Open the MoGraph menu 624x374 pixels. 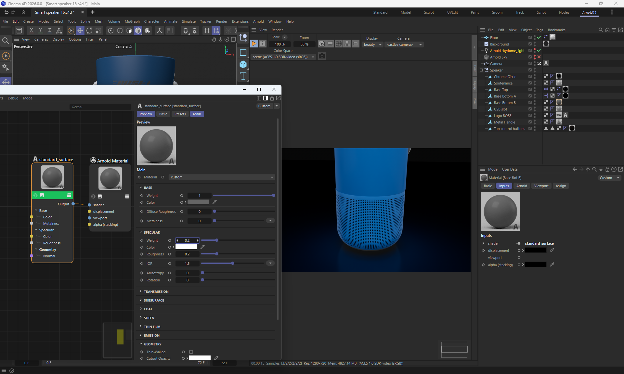[x=132, y=21]
